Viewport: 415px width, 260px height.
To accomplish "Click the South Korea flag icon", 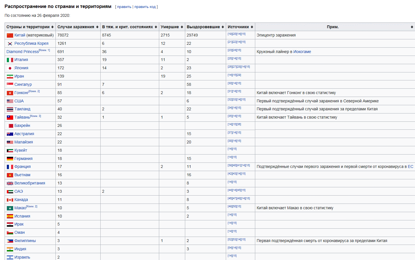I will pyautogui.click(x=10, y=44).
